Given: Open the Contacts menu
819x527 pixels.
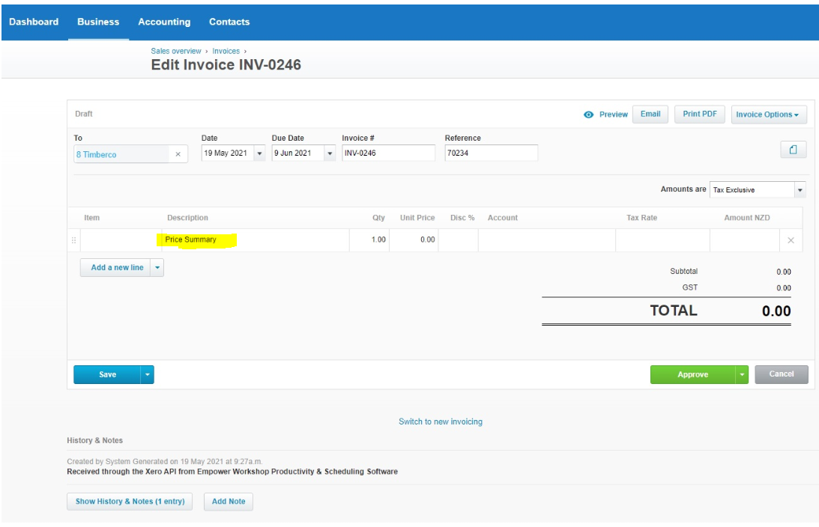Looking at the screenshot, I should click(x=229, y=22).
